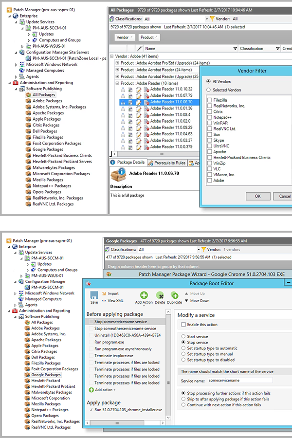Viewport: 292px width, 438px height.
Task: Select All Vendors radio button
Action: point(208,81)
